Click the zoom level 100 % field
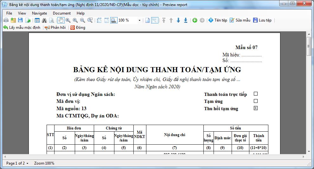 (128, 20)
